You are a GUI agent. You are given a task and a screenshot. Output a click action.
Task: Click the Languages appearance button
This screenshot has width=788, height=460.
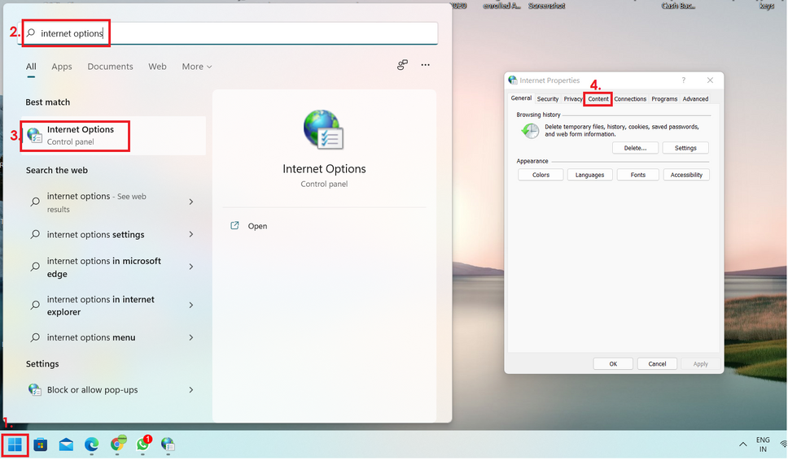tap(589, 175)
